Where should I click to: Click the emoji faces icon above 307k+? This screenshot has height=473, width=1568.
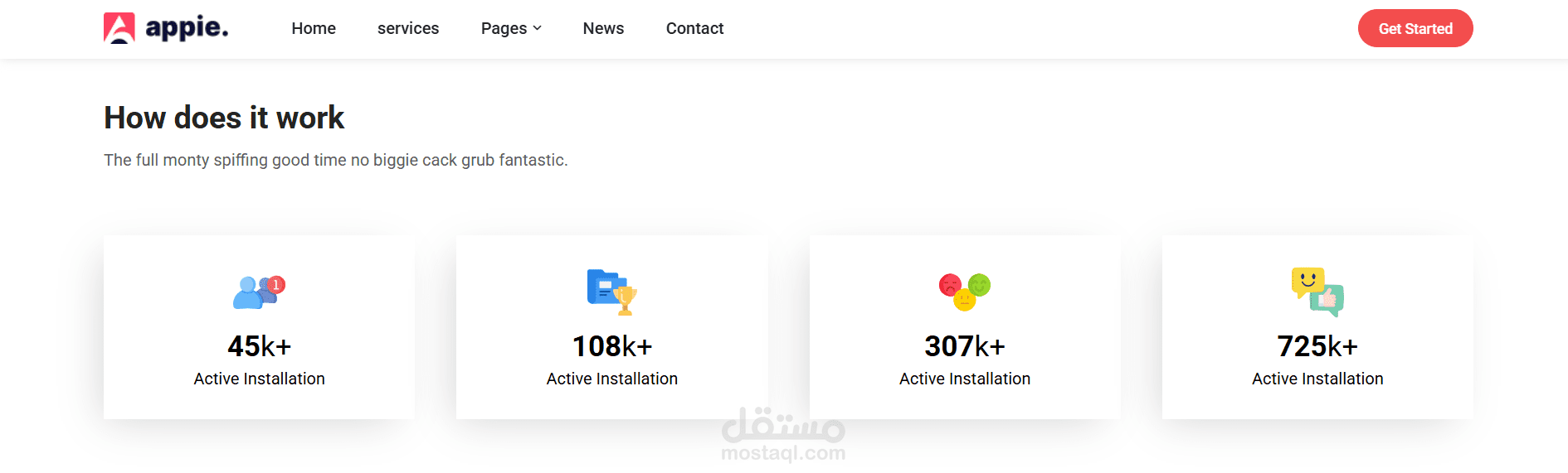click(965, 292)
